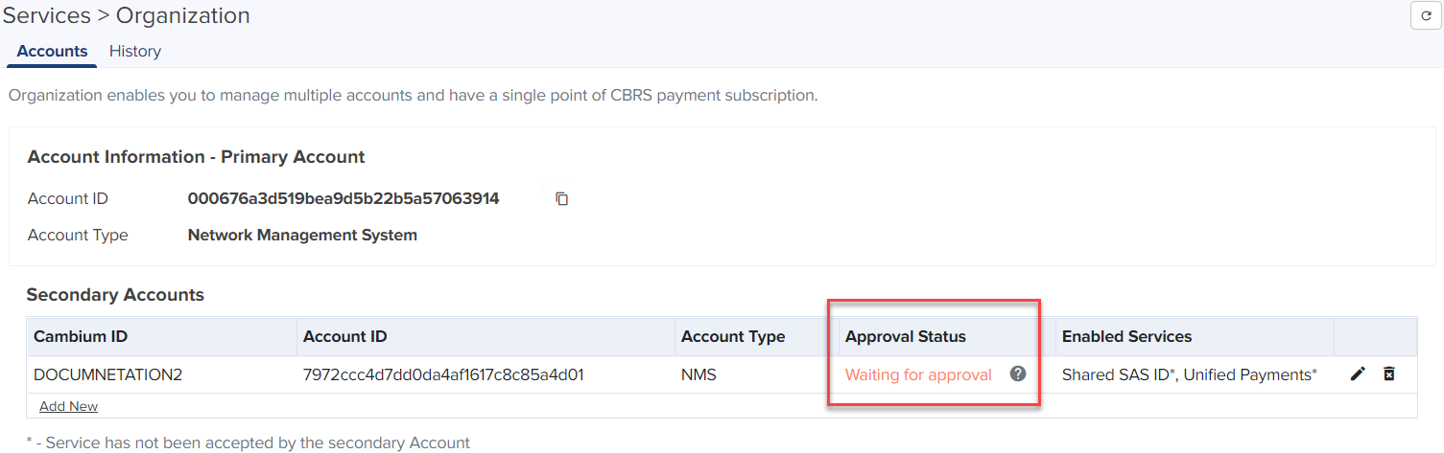
Task: Switch to the Accounts tab
Action: pos(52,52)
